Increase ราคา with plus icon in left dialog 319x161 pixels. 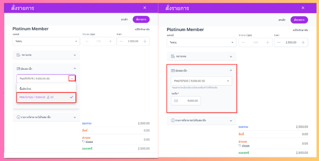(145, 41)
